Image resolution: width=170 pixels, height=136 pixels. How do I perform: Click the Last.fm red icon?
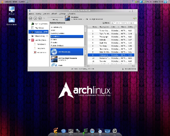(x=33, y=40)
